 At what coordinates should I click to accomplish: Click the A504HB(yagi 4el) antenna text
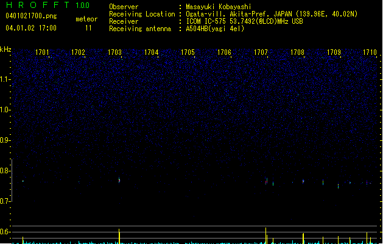click(x=215, y=29)
